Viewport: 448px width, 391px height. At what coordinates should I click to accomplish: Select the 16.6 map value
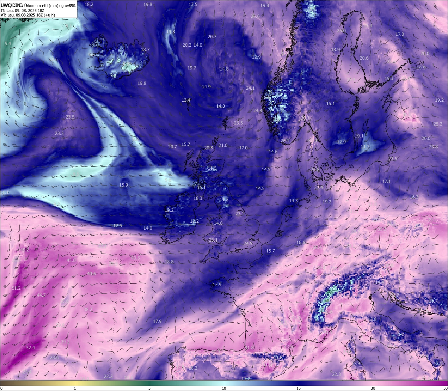301,242
